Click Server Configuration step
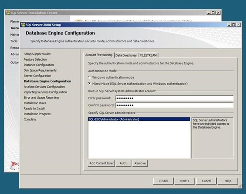Viewport: 246px width, 194px height. click(x=37, y=76)
